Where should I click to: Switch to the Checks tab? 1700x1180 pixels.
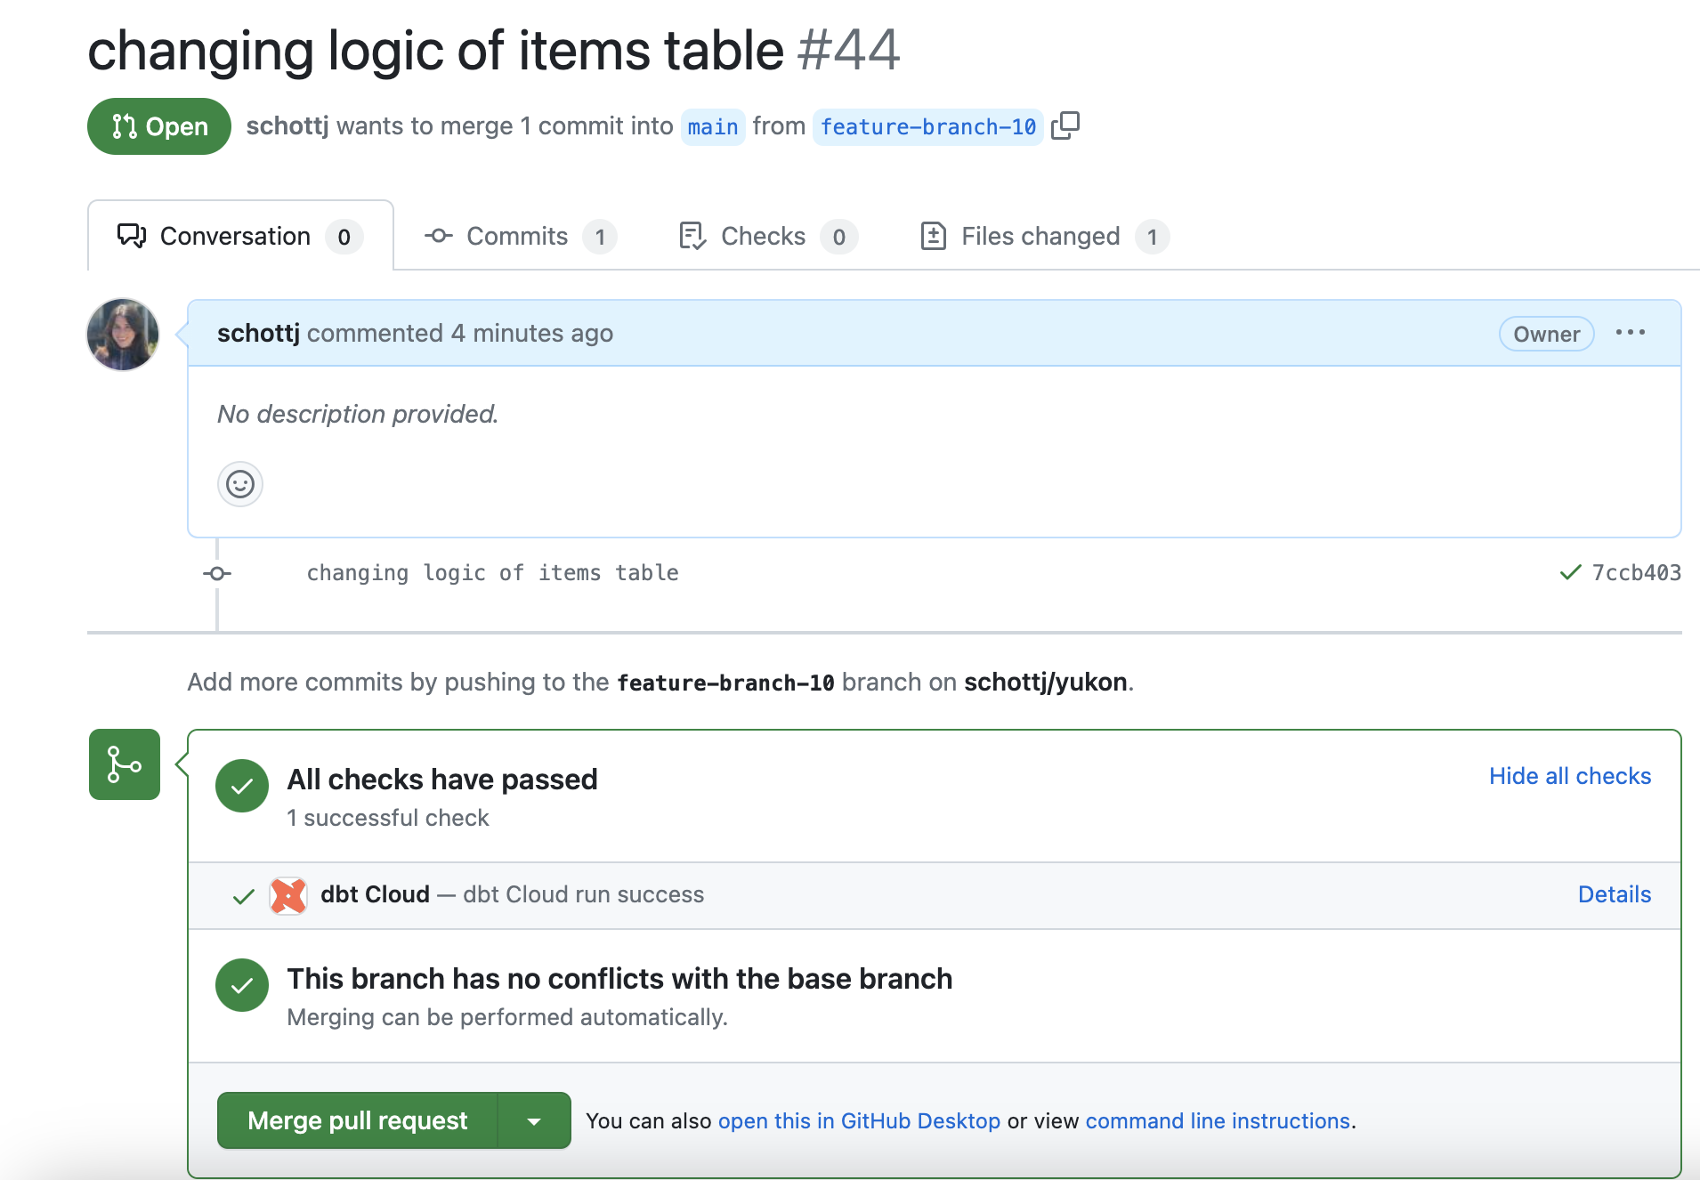(762, 235)
